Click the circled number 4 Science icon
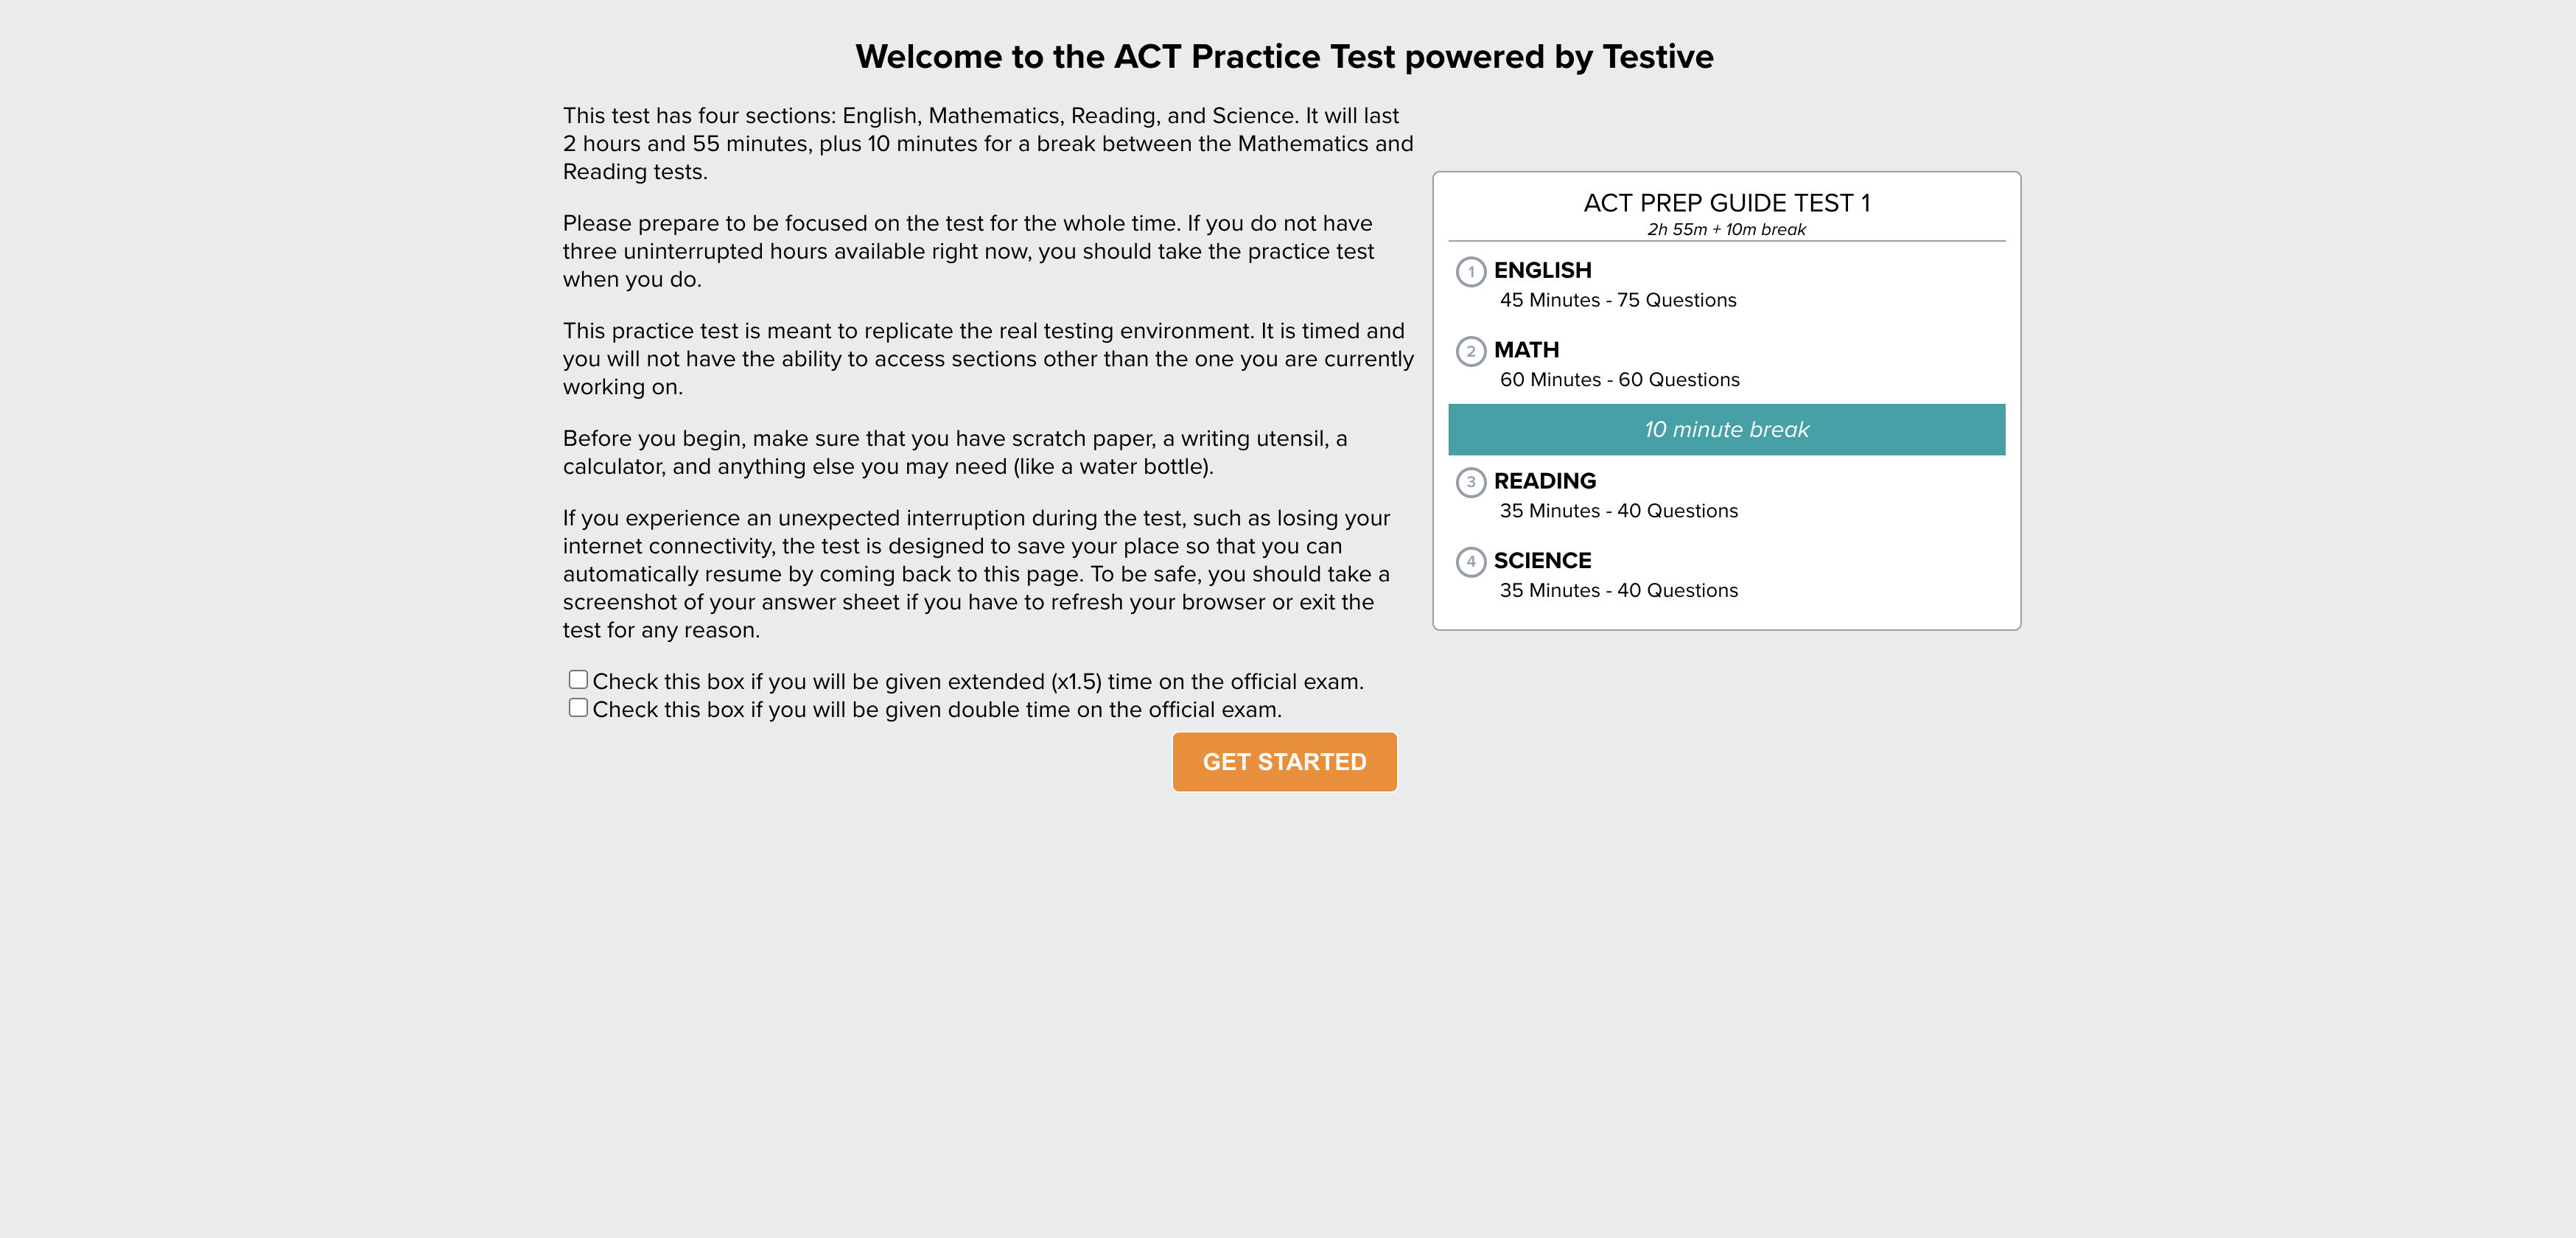The width and height of the screenshot is (2576, 1238). (x=1470, y=562)
